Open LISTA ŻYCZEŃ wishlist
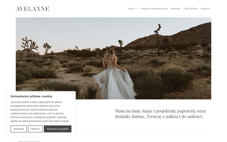Screen dimensions: 227x142 pyautogui.click(x=190, y=9)
